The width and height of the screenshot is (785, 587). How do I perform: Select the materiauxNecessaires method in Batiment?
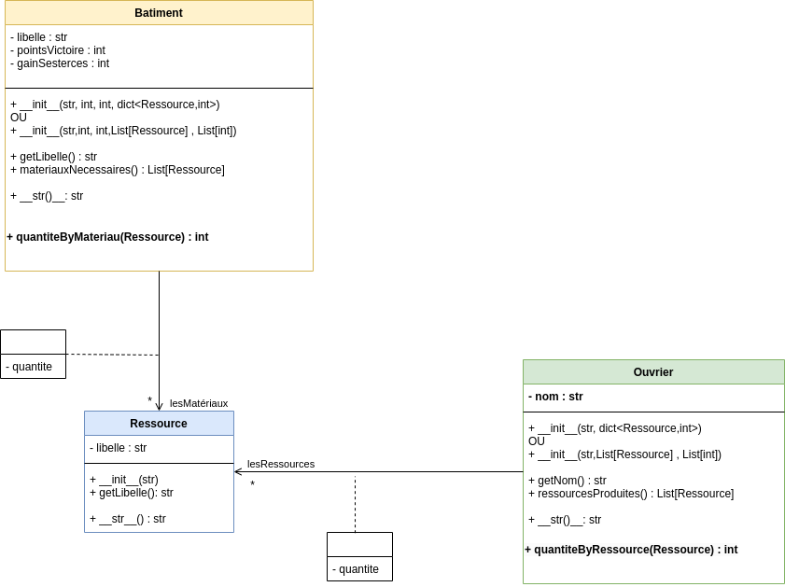click(x=118, y=170)
